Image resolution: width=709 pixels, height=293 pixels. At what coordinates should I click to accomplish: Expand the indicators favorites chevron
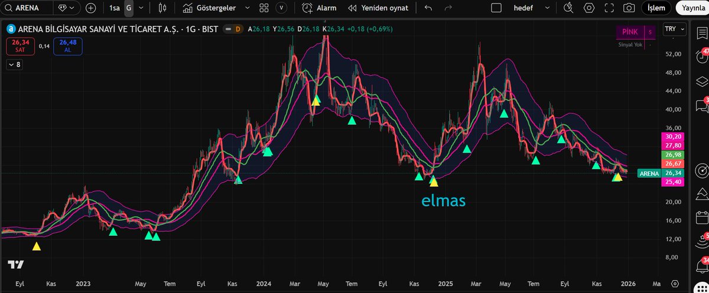click(x=247, y=8)
